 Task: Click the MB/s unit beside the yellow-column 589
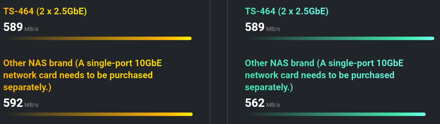[31, 29]
